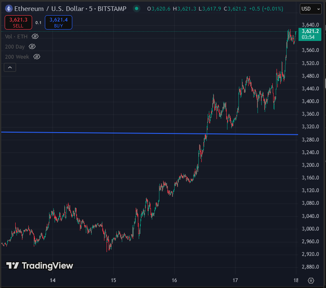Viewport: 326px width, 288px height.
Task: Click the C3,621.2 close value
Action: 235,9
